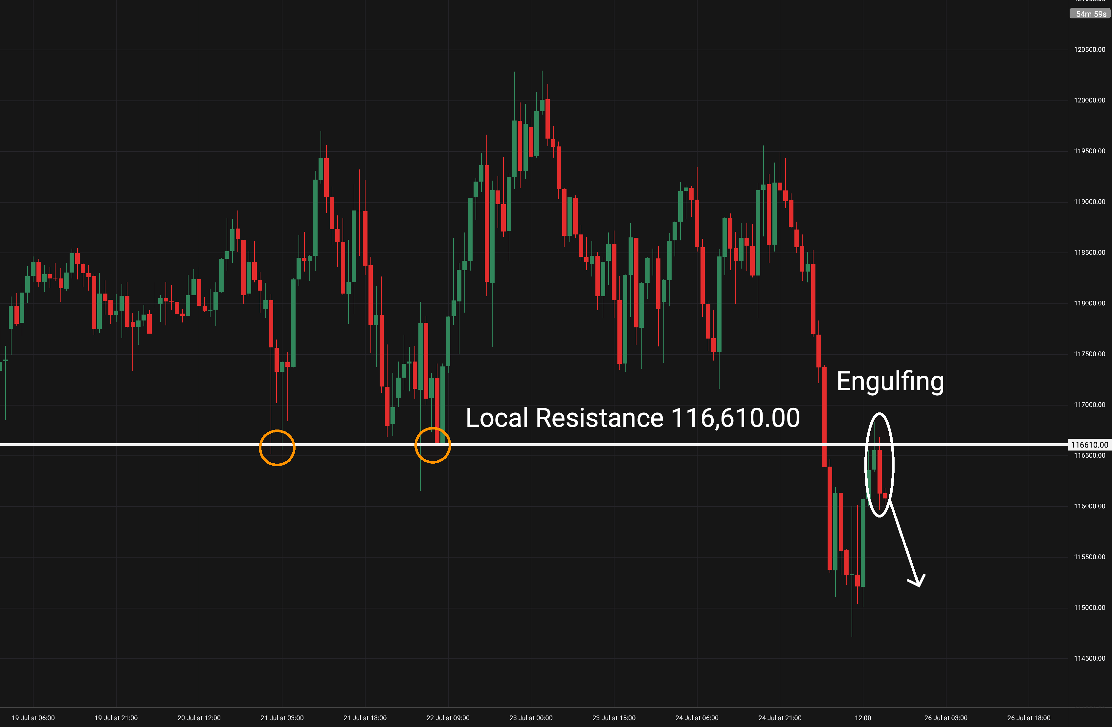
Task: Click the 118500.00 price axis label
Action: [x=1090, y=252]
